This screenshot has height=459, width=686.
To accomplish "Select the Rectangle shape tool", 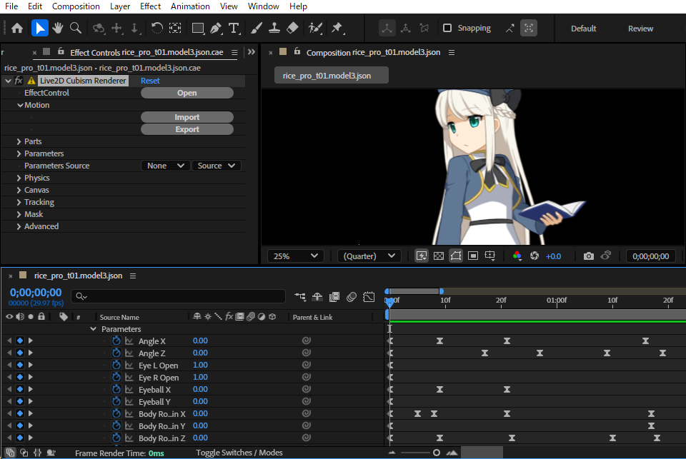I will [x=198, y=29].
